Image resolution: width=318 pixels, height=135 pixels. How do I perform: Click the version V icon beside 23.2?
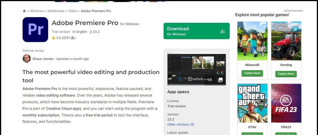tap(91, 32)
